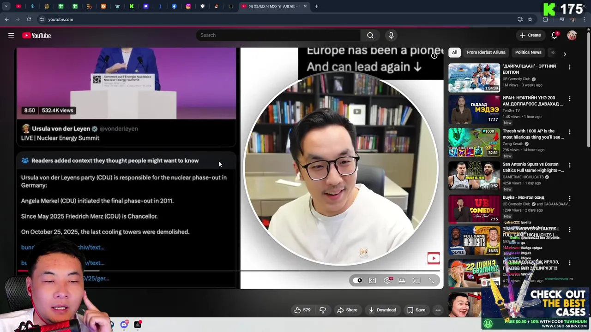Viewport: 591px width, 332px height.
Task: Click the Create button
Action: [x=530, y=35]
